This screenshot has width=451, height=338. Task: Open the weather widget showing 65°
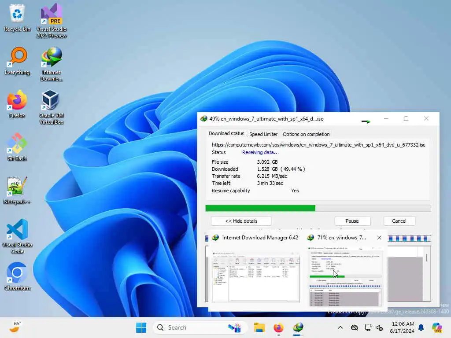coord(16,327)
